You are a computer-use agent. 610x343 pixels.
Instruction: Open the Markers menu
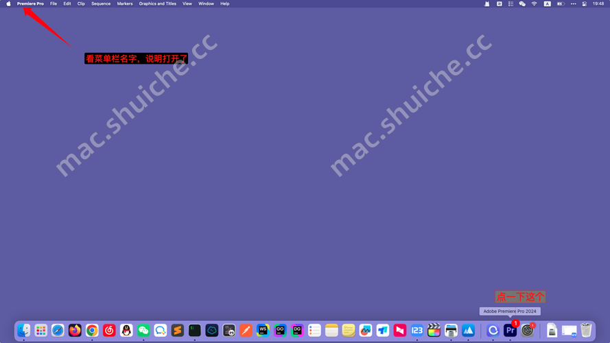point(125,3)
